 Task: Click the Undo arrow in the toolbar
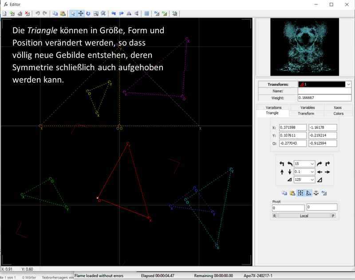38,13
